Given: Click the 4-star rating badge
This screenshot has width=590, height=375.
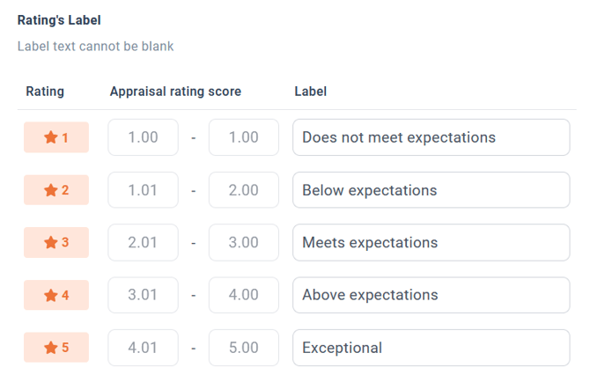Looking at the screenshot, I should (x=56, y=295).
